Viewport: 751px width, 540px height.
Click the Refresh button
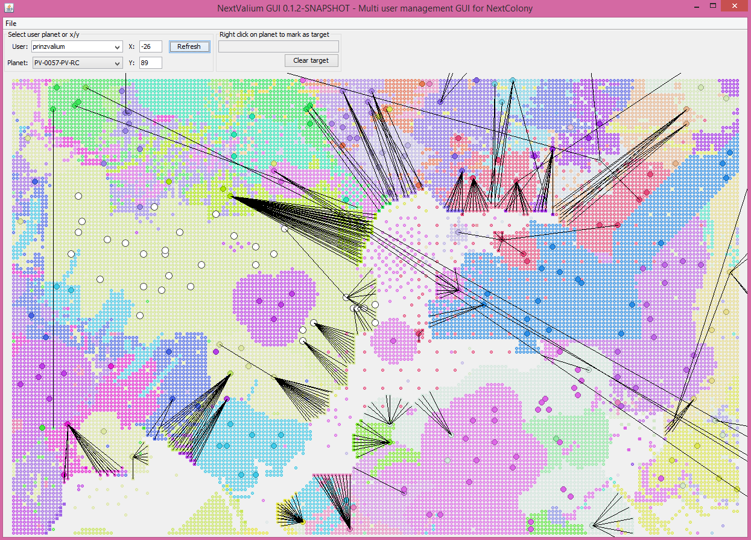pos(189,46)
